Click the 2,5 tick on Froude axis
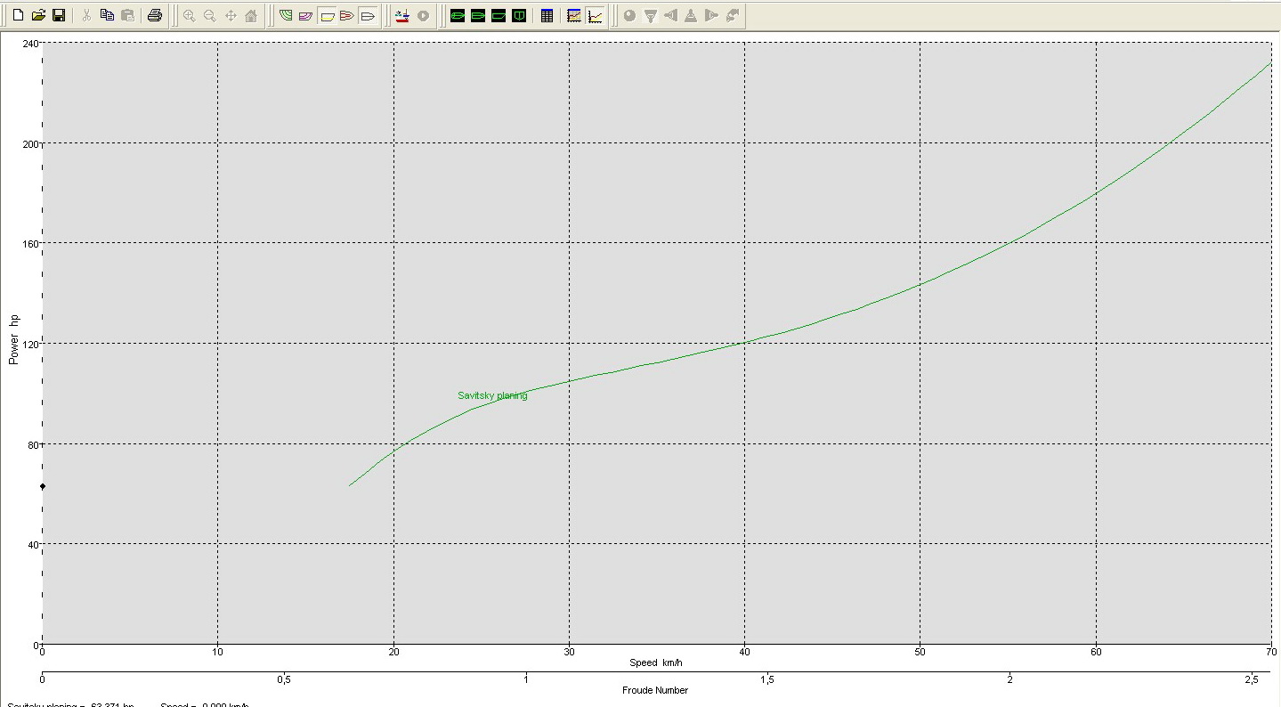 (1252, 679)
